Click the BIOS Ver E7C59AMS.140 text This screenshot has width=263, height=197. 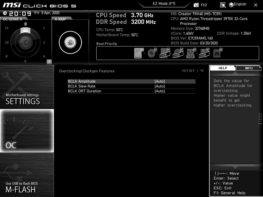pos(192,38)
